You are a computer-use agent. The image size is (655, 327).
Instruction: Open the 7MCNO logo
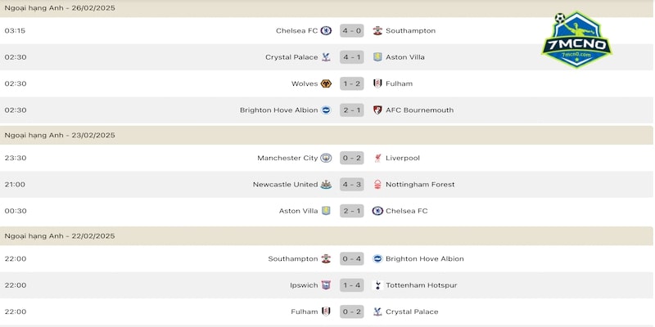pyautogui.click(x=576, y=41)
